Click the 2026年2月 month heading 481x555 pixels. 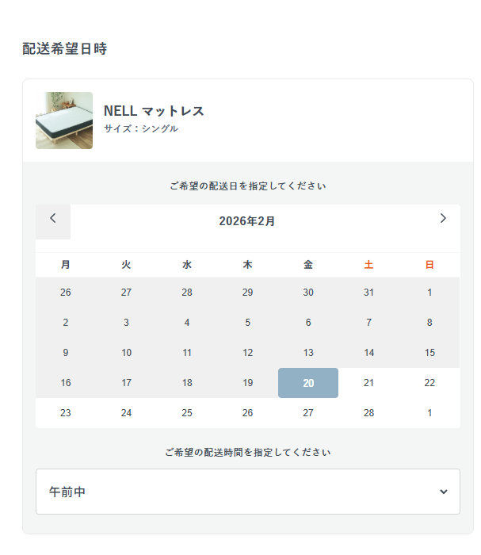(247, 221)
